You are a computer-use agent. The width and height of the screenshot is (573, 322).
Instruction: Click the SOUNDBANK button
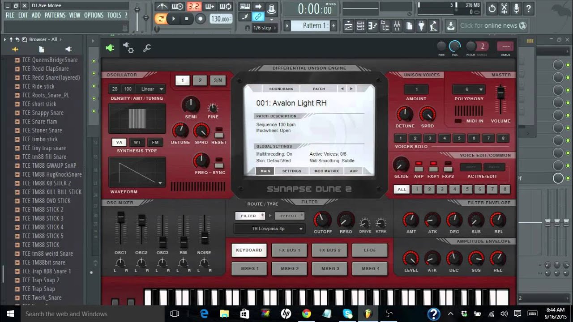coord(282,89)
